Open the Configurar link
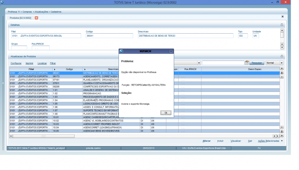Screen dimensions: 299x170 pyautogui.click(x=16, y=63)
